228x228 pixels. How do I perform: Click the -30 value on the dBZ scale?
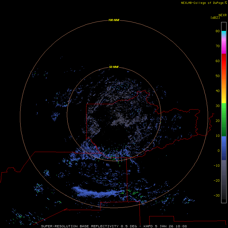(x=217, y=196)
